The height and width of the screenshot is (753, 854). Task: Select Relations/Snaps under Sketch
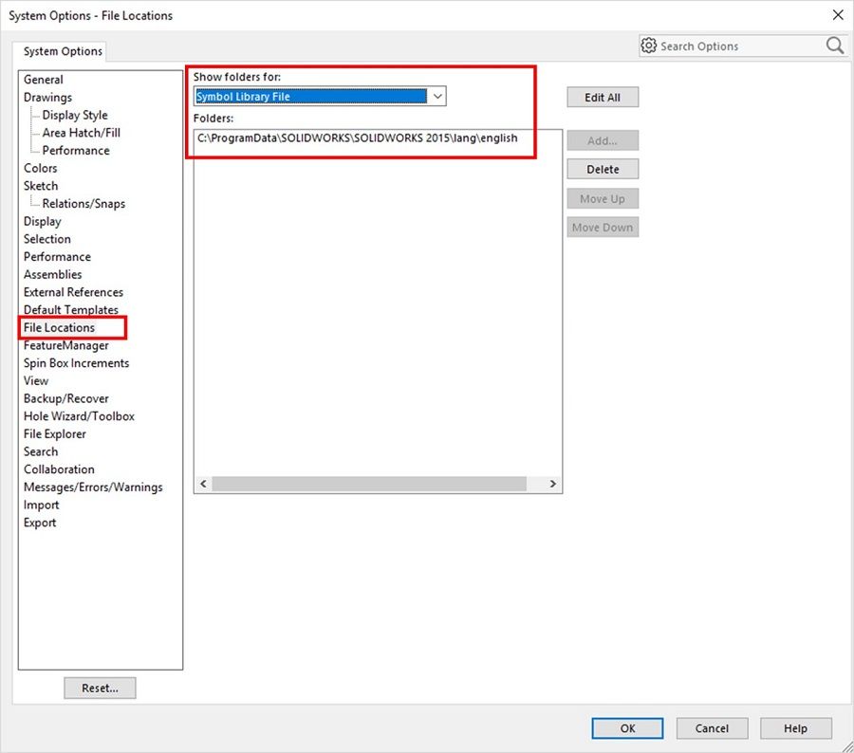tap(84, 203)
